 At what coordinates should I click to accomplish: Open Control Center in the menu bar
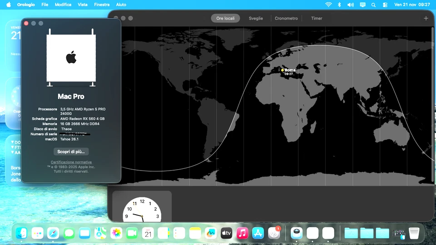pos(385,5)
